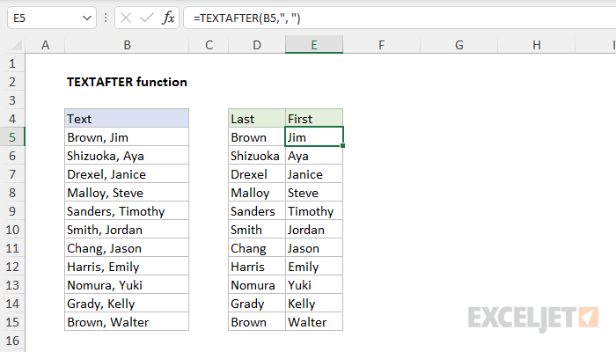The width and height of the screenshot is (616, 352).
Task: Click the 'Text' header cell
Action: 127,119
